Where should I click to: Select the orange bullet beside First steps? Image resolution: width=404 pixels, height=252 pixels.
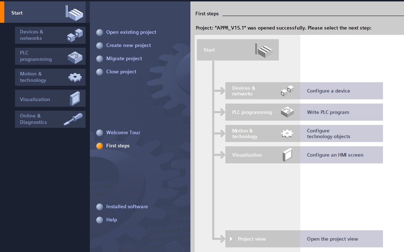[100, 146]
